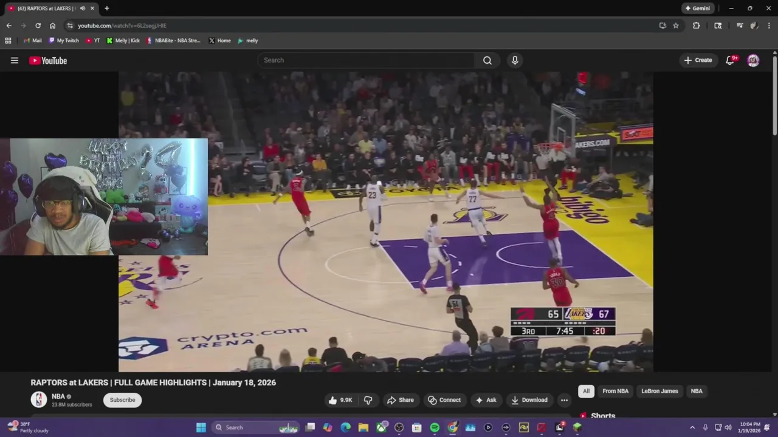Open the Ask AI button
This screenshot has width=778, height=437.
tap(486, 400)
